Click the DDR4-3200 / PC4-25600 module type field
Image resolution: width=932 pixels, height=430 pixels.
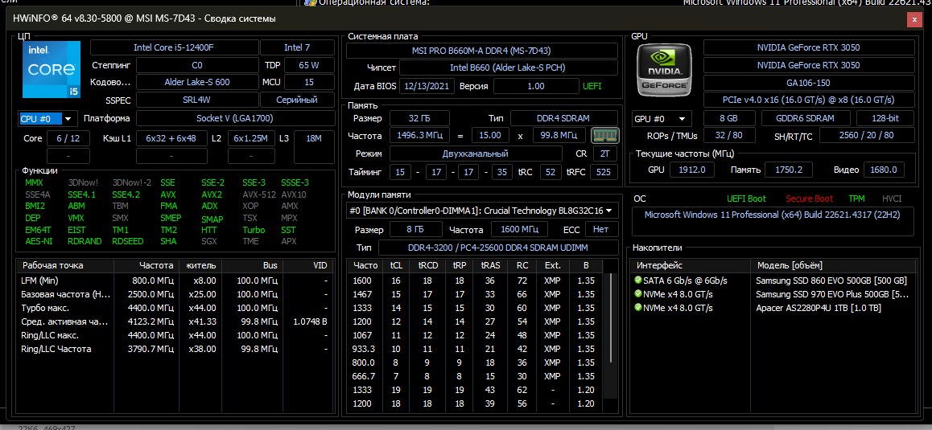(x=497, y=247)
